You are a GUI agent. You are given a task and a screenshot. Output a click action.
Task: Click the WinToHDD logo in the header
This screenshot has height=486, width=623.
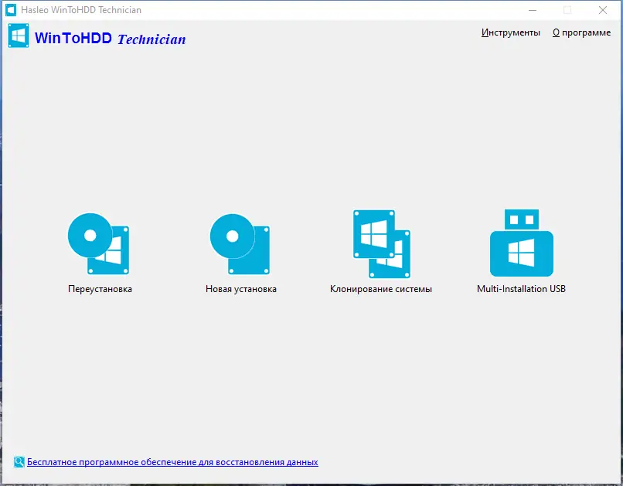pyautogui.click(x=18, y=36)
